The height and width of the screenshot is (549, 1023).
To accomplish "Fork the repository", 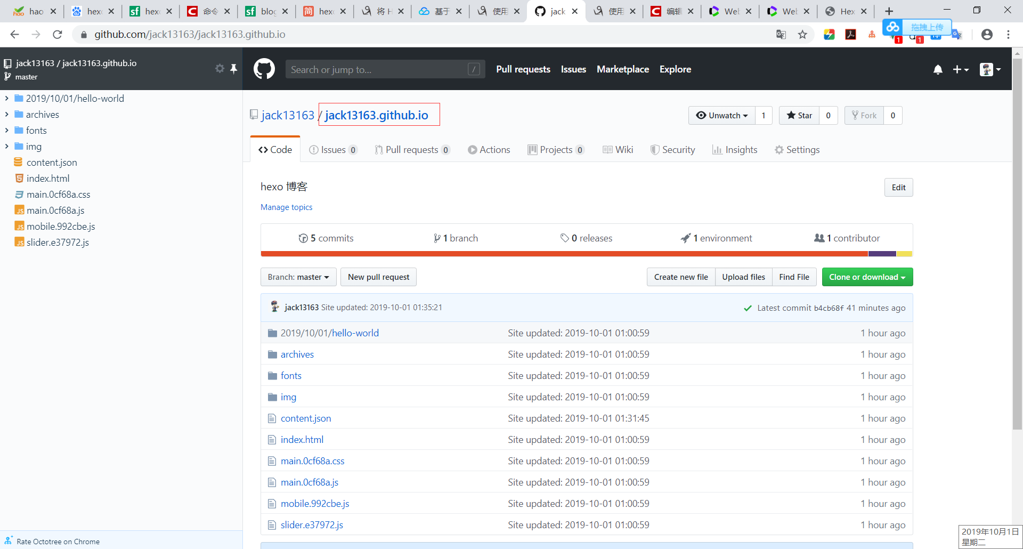I will pos(864,115).
